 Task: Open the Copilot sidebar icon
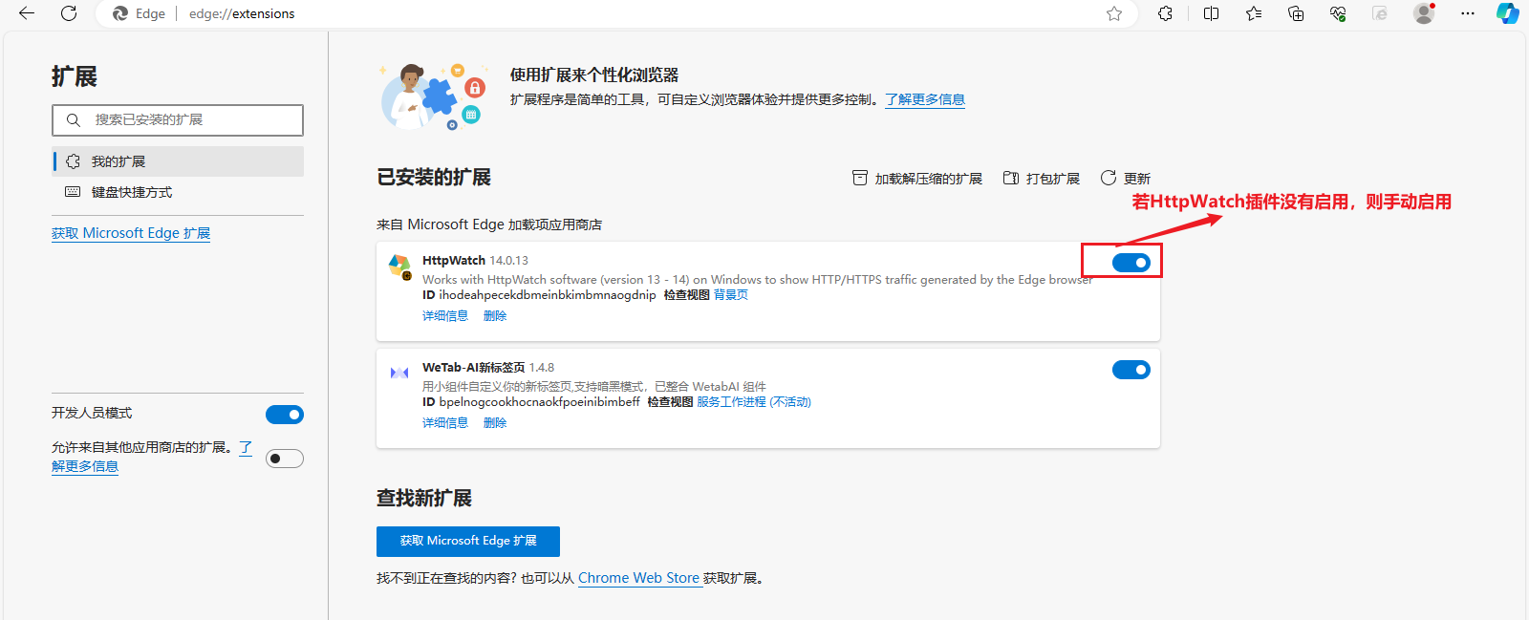click(1508, 13)
